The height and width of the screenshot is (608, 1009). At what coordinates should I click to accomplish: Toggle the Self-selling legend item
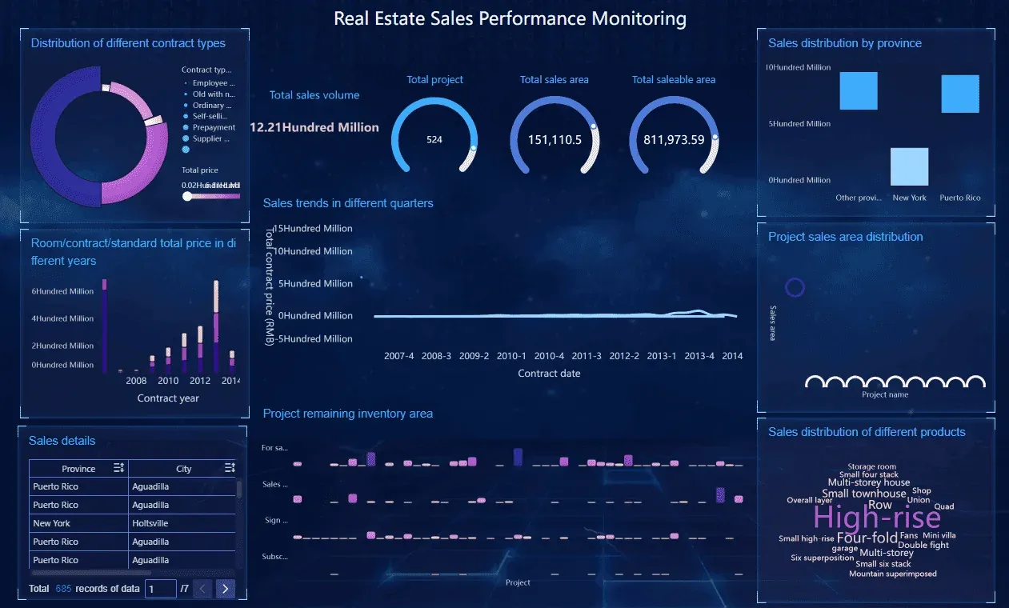point(206,116)
